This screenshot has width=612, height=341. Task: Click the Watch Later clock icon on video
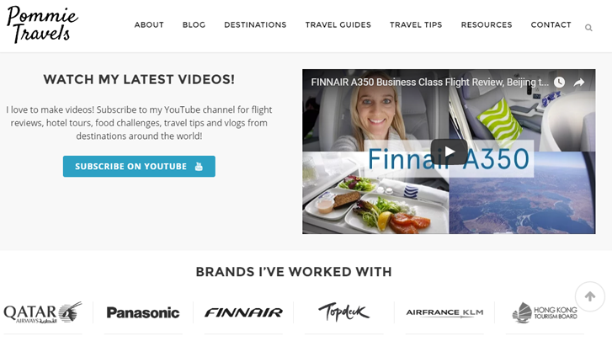(x=559, y=82)
